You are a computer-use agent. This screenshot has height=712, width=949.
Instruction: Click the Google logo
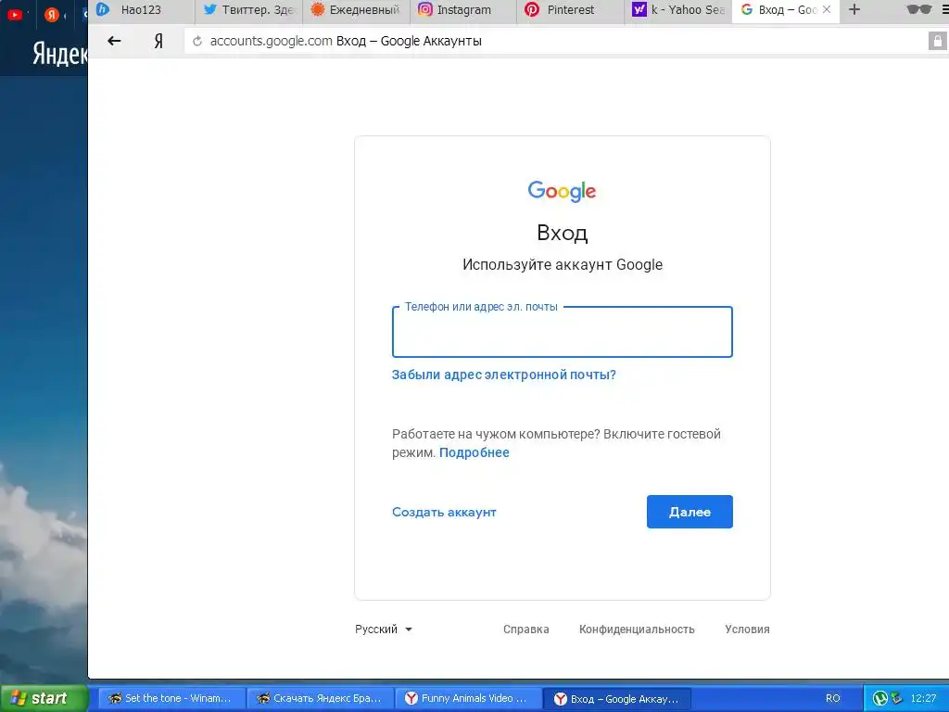tap(563, 191)
